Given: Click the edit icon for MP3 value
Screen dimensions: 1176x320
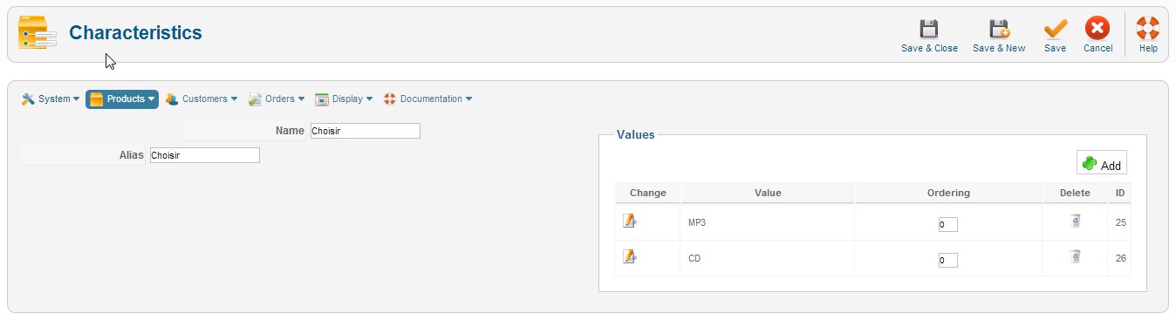Looking at the screenshot, I should (x=630, y=221).
